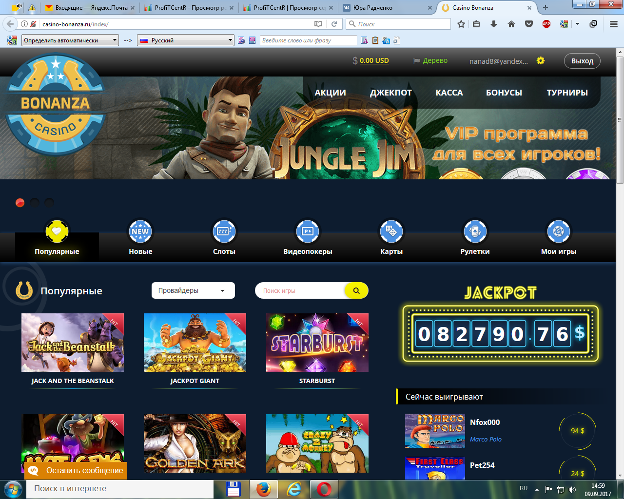This screenshot has height=499, width=624.
Task: Open the Crazy Monkey 2 game thumbnail
Action: click(x=317, y=443)
